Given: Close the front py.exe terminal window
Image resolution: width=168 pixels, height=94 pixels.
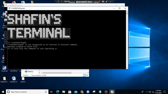Looking at the screenshot, I should click(x=125, y=8).
